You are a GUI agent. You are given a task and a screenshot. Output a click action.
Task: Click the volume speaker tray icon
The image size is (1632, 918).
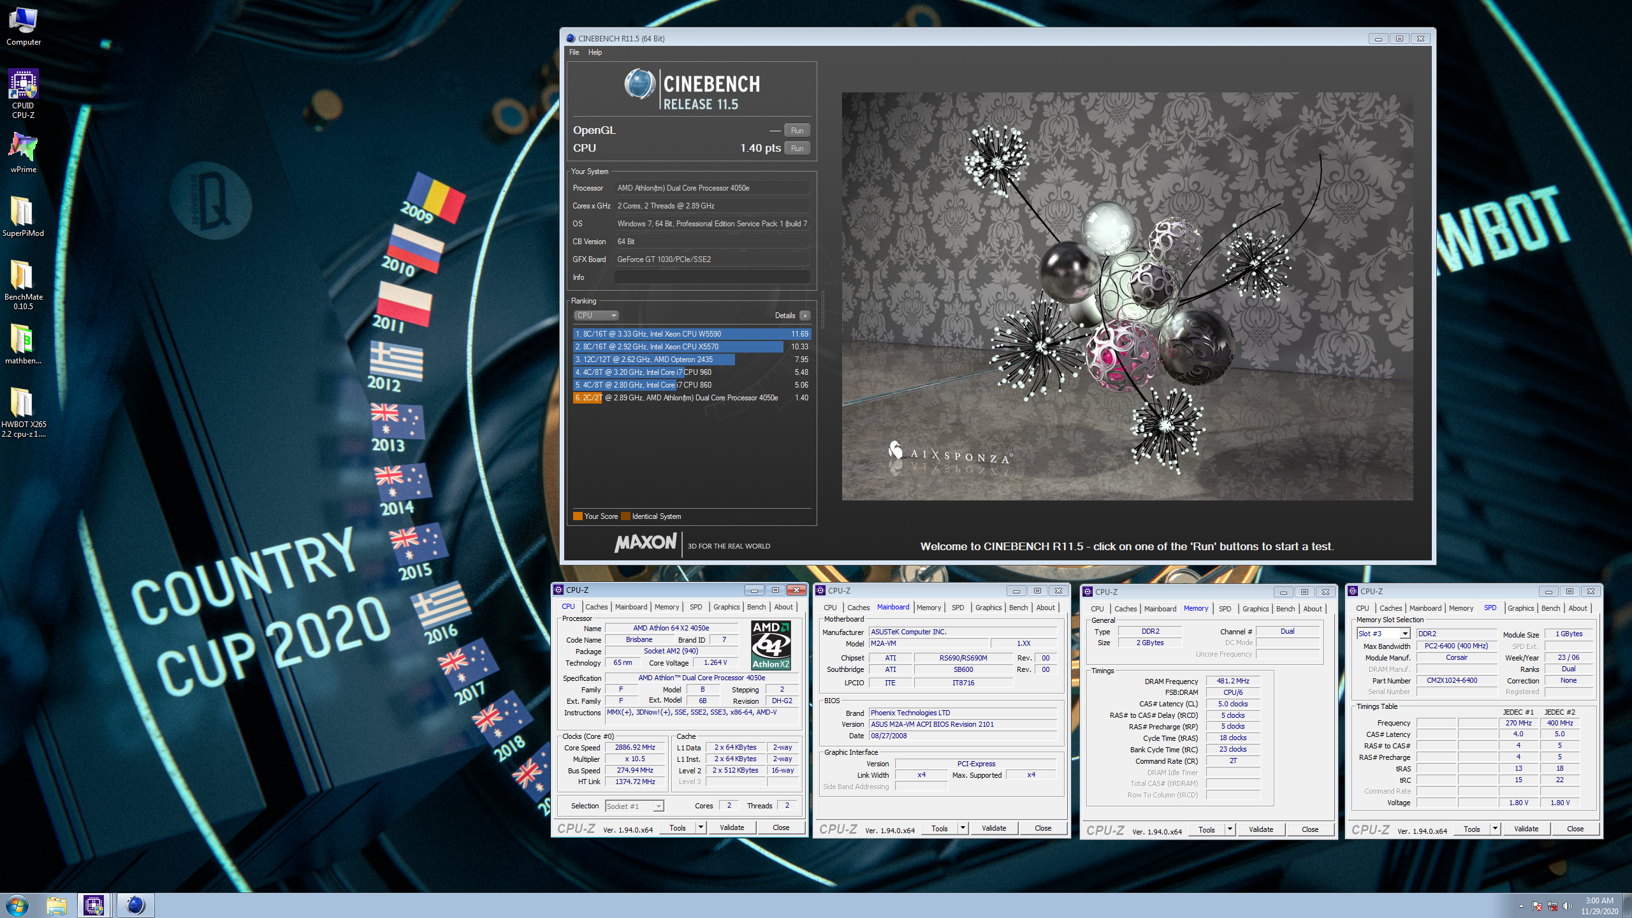coord(1568,906)
